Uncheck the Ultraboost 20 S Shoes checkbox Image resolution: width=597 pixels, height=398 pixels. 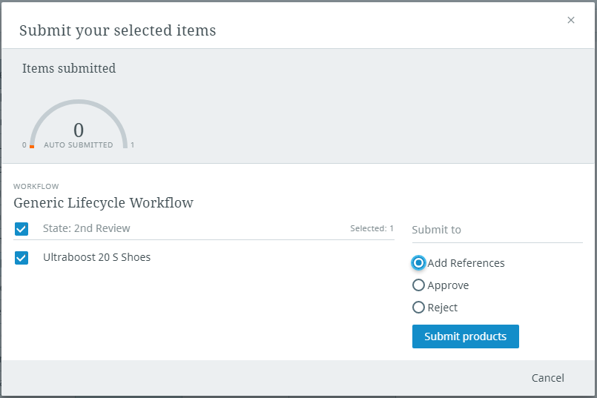(x=22, y=258)
